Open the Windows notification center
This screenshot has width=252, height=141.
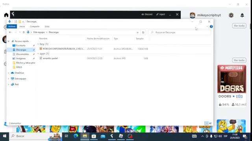(245, 136)
